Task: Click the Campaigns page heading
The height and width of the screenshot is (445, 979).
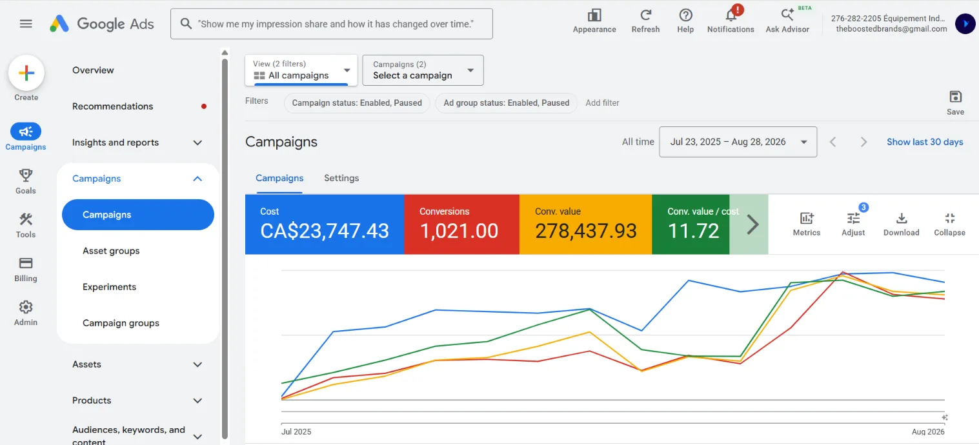Action: pos(281,142)
